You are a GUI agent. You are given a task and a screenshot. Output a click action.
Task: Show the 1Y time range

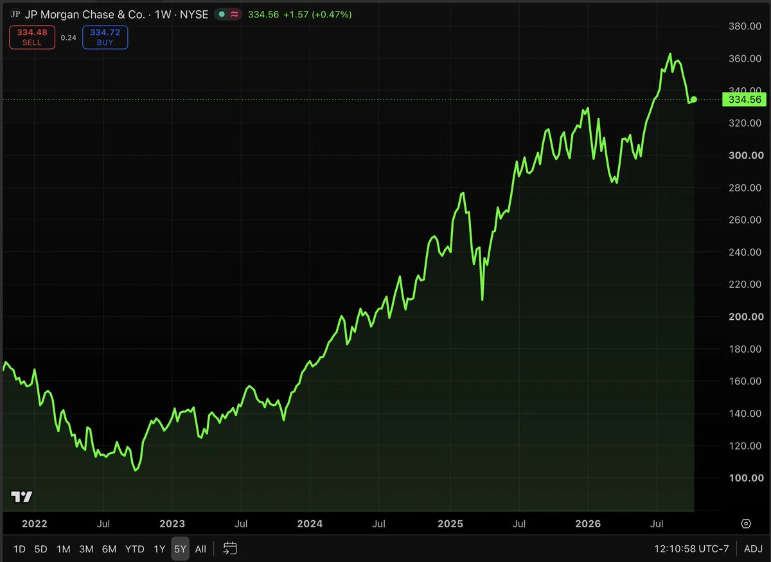click(x=159, y=549)
